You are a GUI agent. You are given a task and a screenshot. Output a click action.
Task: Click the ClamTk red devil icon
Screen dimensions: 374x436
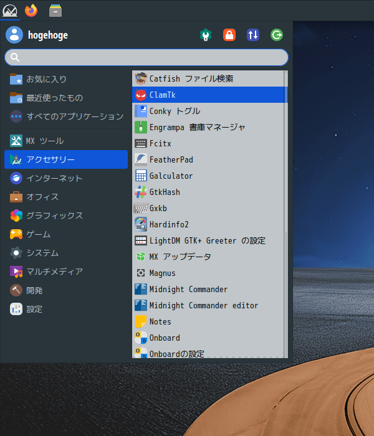pos(141,95)
